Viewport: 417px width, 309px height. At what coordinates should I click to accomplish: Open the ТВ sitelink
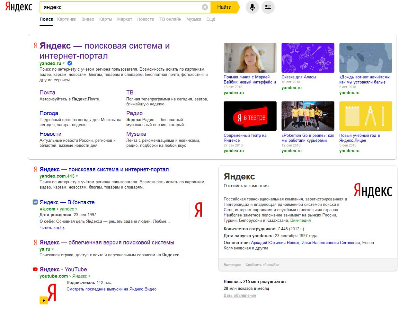tap(130, 92)
